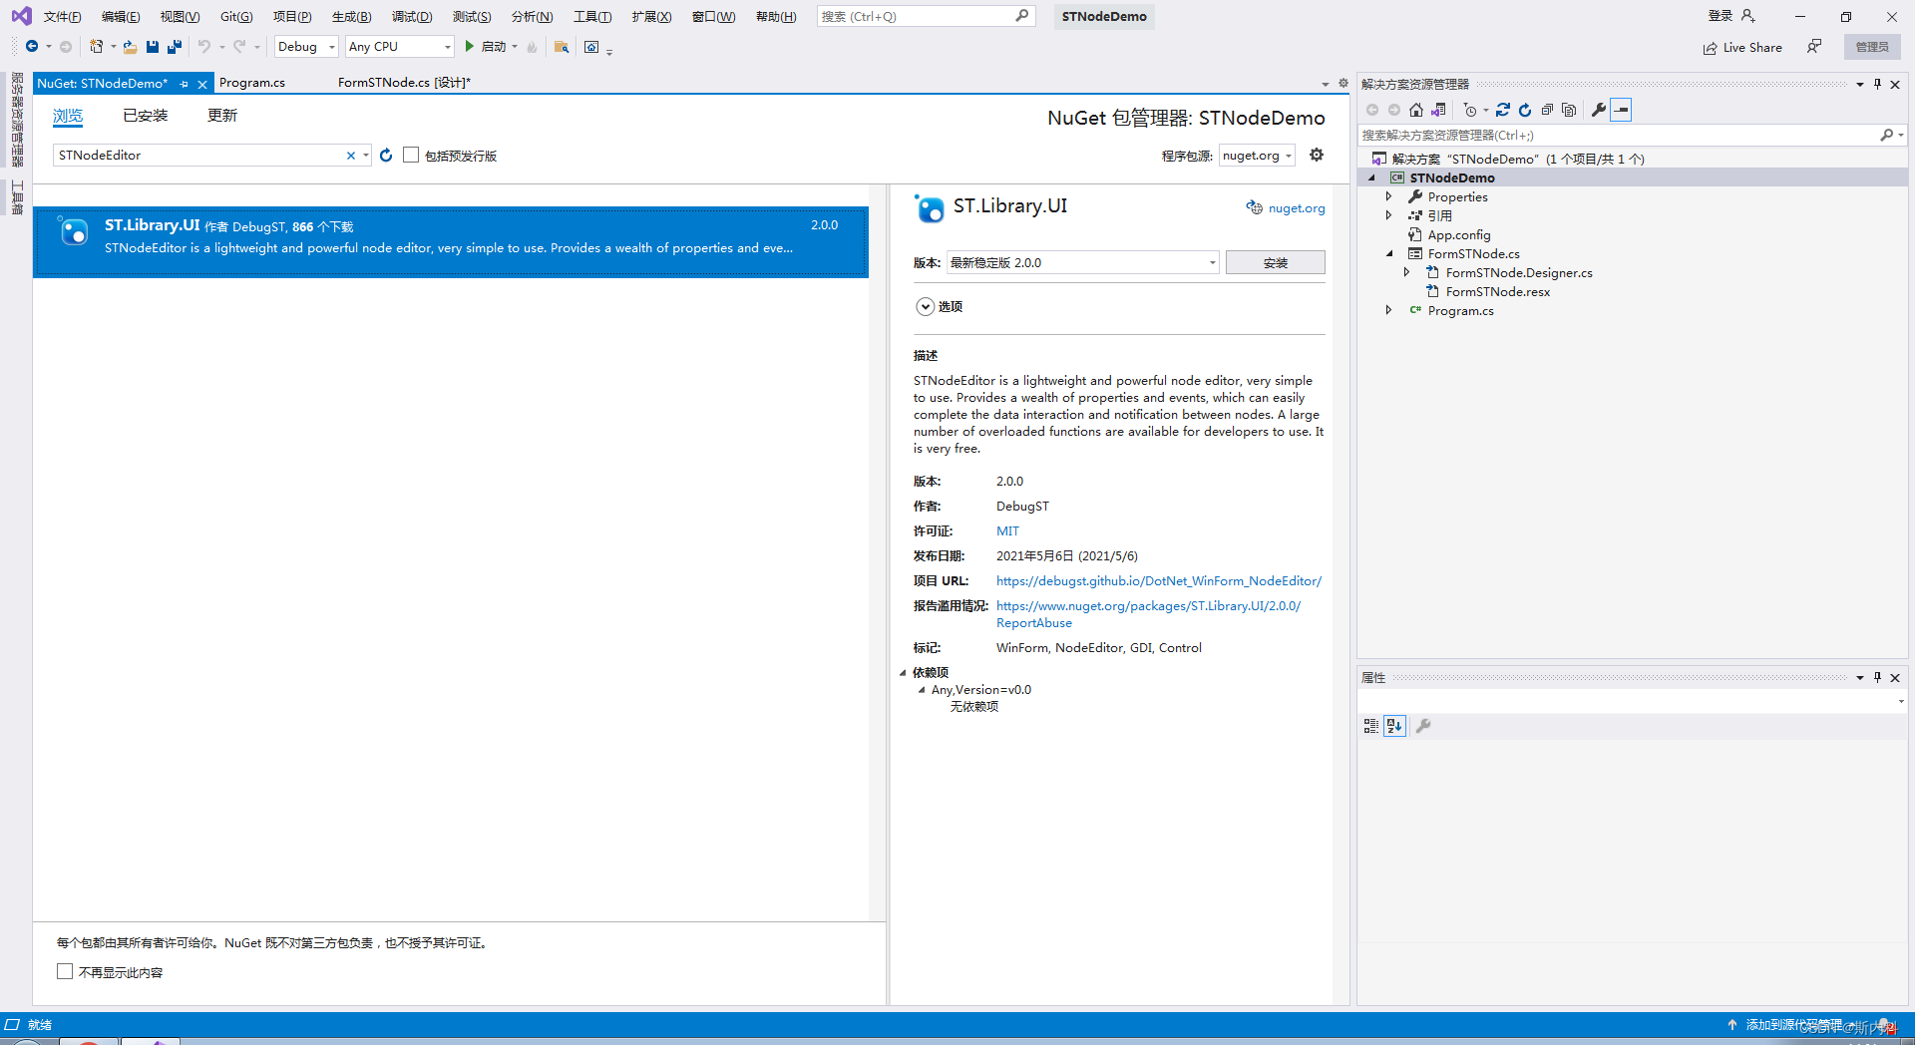Screen dimensions: 1915x1045
Task: Select the ST.Library.UI package result
Action: (451, 241)
